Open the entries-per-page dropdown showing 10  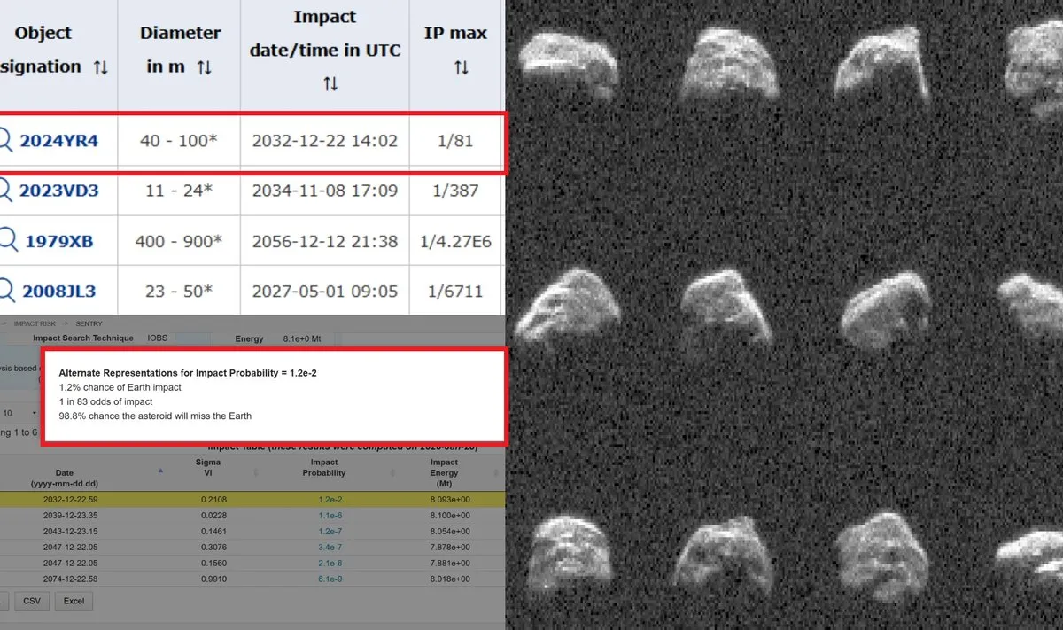click(19, 413)
